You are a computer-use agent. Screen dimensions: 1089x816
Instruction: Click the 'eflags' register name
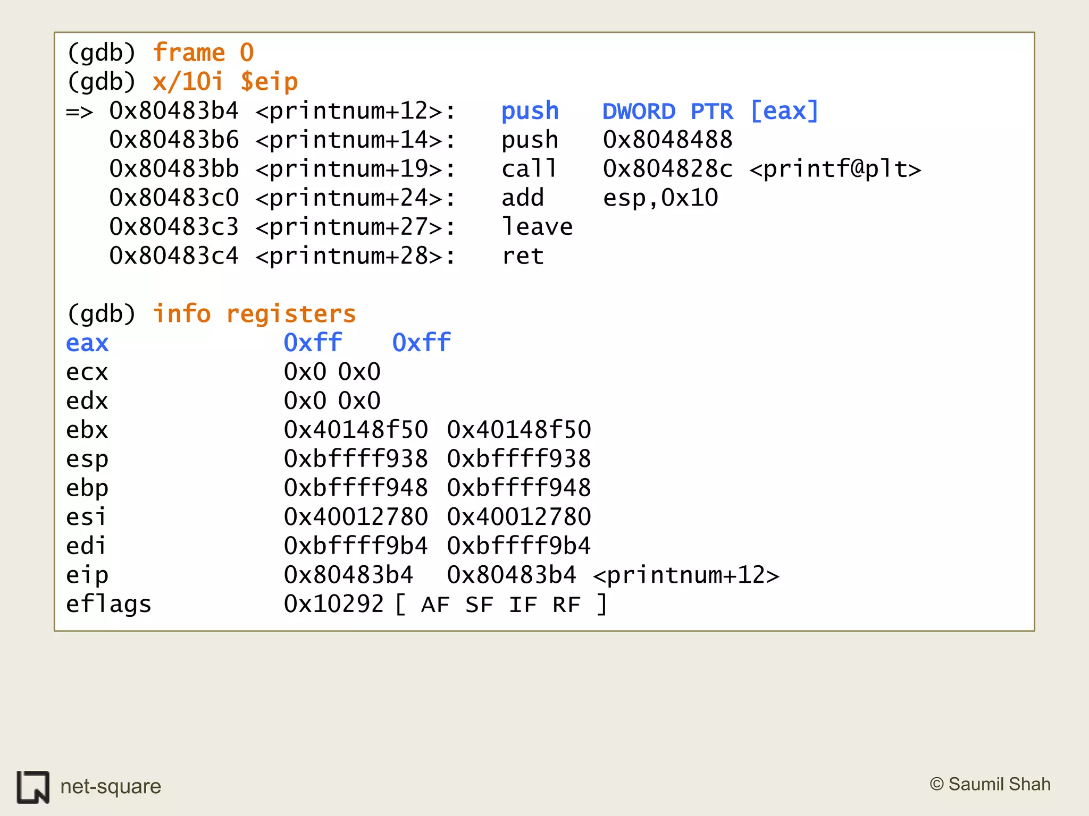(x=108, y=605)
